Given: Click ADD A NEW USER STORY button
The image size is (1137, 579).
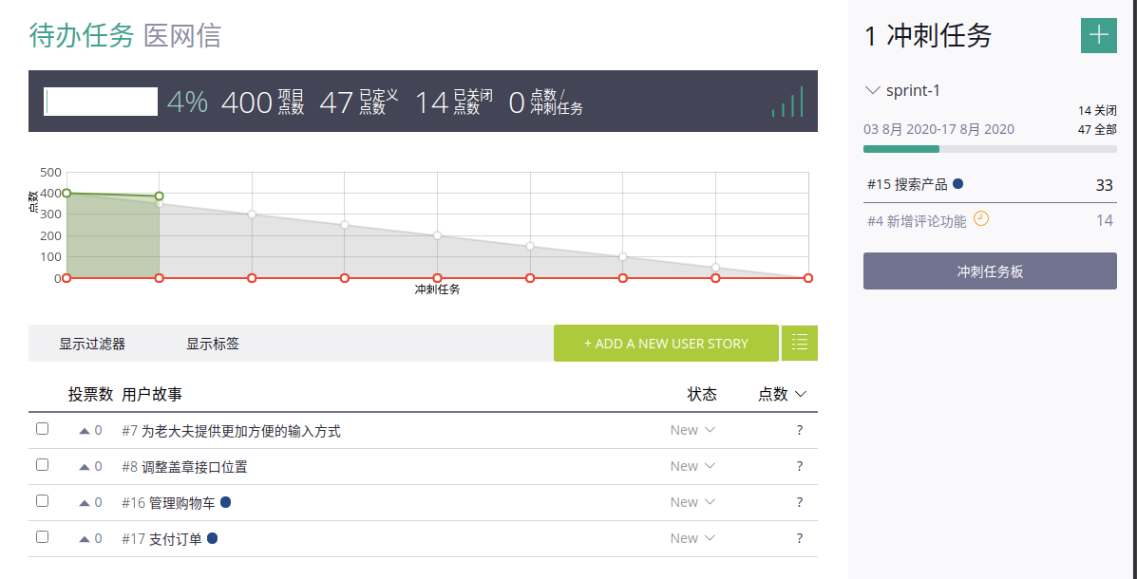Looking at the screenshot, I should pos(666,344).
